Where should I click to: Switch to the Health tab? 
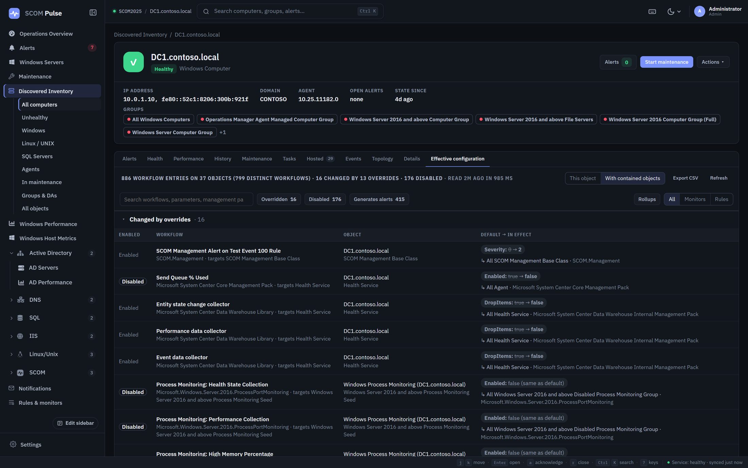coord(155,159)
